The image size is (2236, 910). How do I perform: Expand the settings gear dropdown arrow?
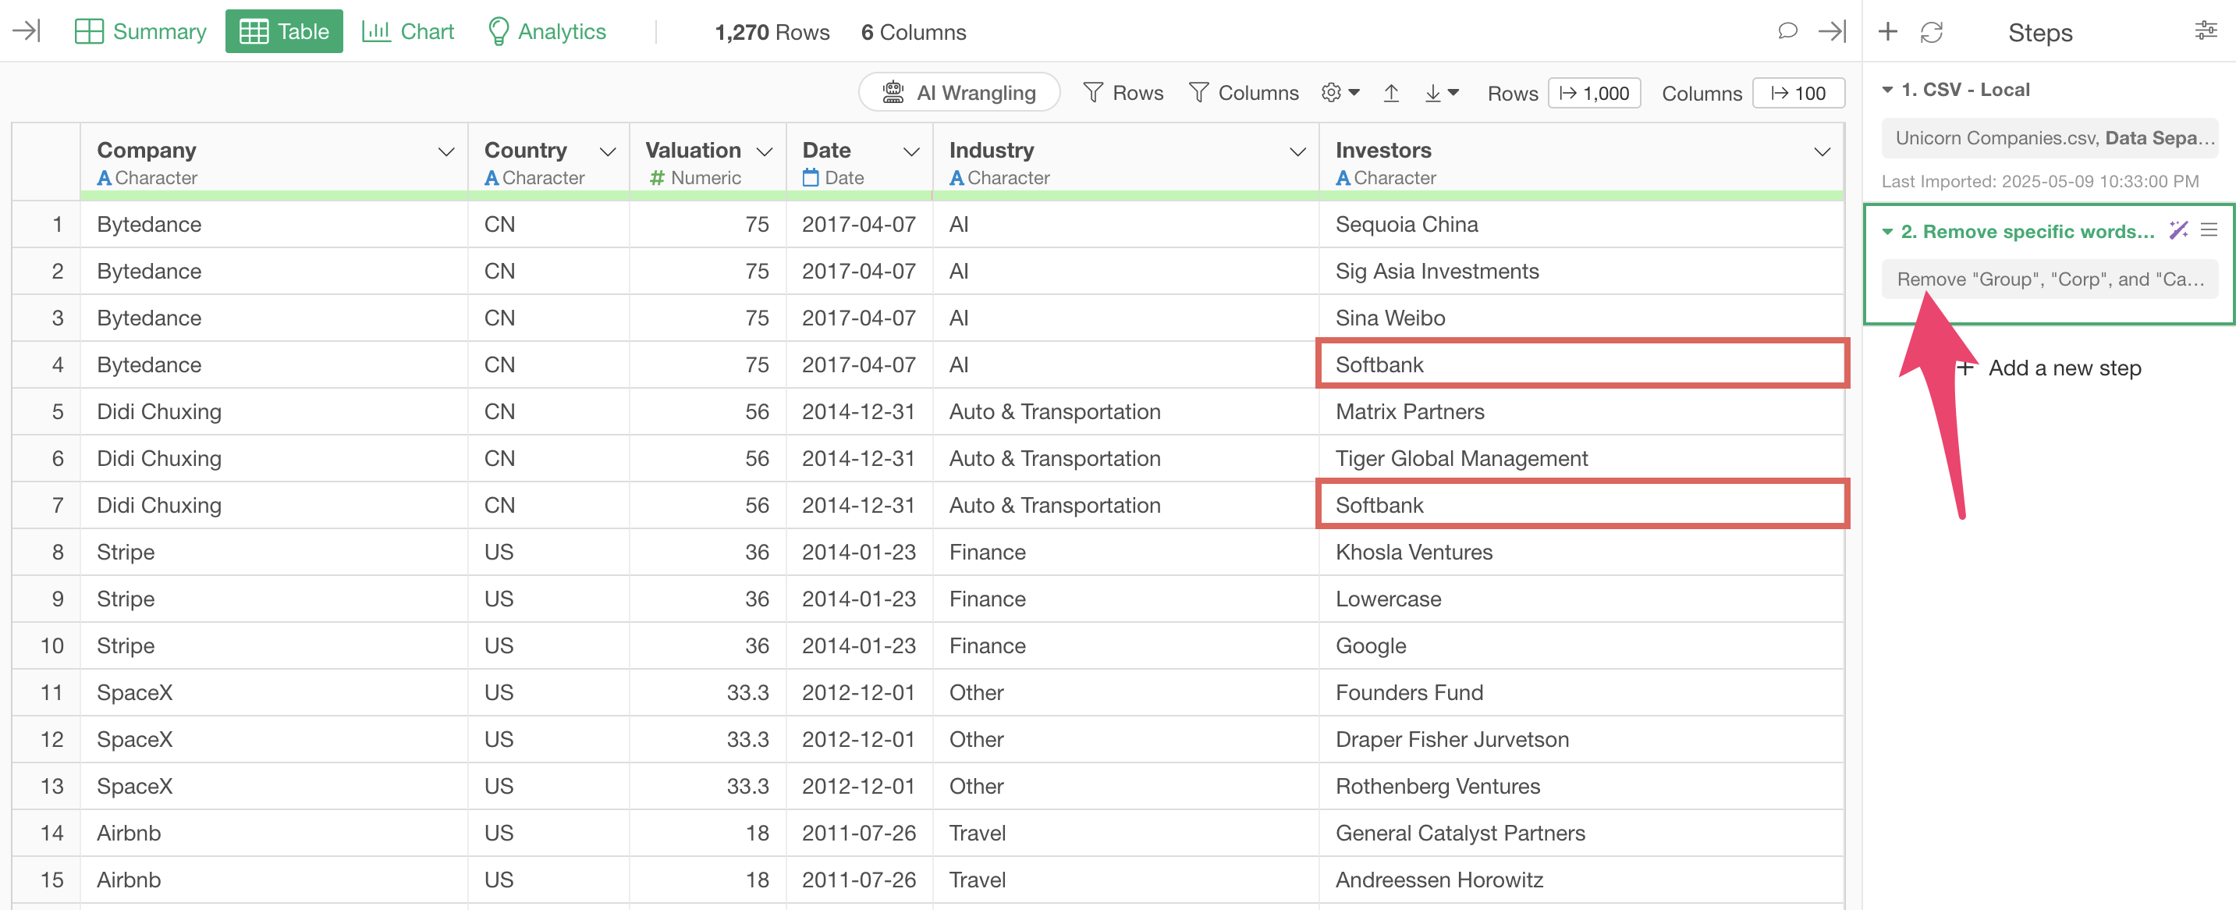tap(1354, 92)
